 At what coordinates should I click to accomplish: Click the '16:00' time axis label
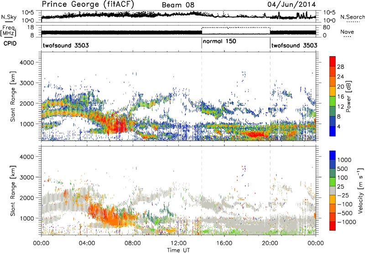point(224,243)
